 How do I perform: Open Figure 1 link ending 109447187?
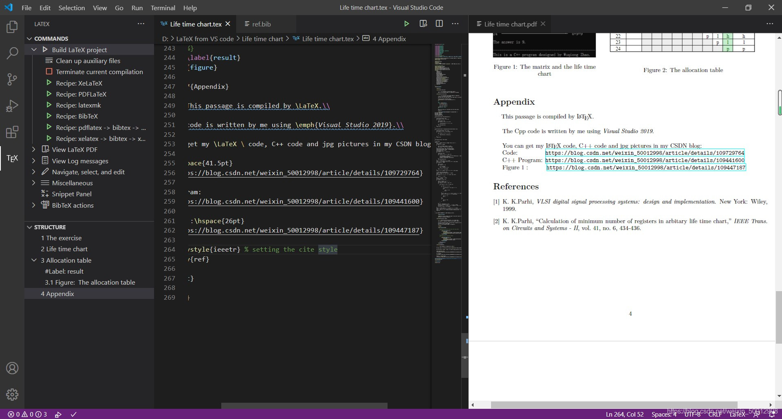click(x=646, y=167)
